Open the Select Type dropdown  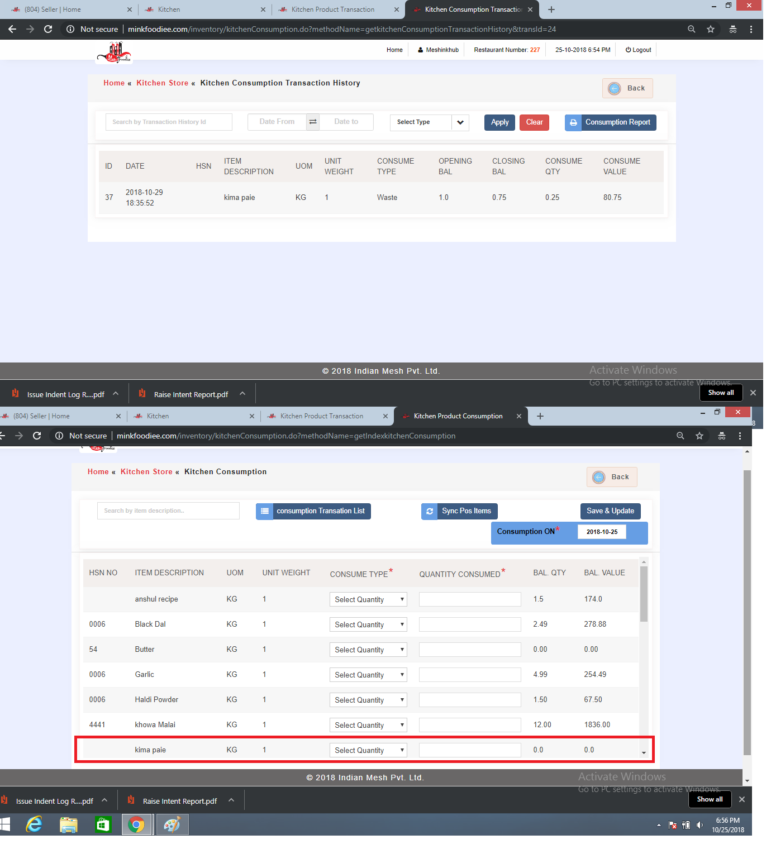[429, 122]
